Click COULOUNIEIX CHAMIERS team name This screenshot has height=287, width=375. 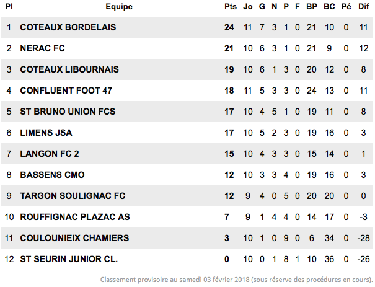click(74, 238)
